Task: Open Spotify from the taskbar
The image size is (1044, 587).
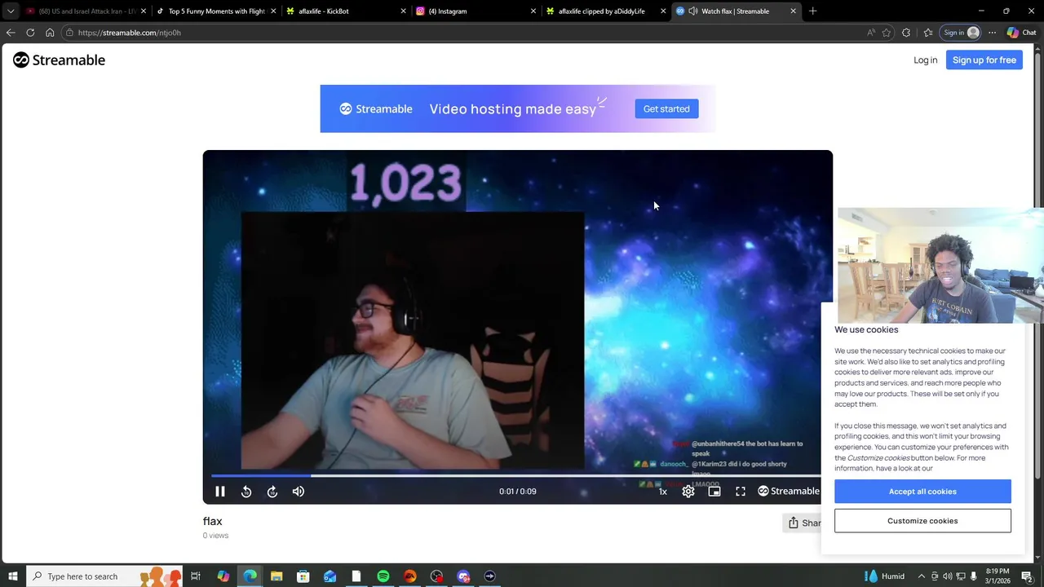Action: [383, 576]
